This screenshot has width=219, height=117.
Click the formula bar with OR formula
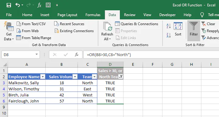[151, 55]
